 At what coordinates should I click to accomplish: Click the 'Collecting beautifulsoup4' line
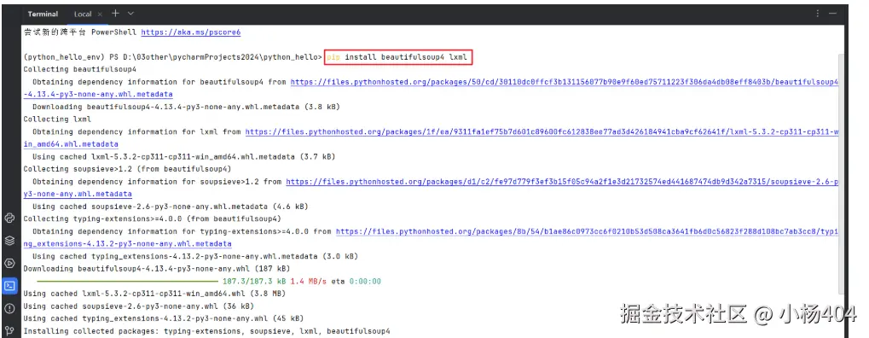pyautogui.click(x=80, y=69)
